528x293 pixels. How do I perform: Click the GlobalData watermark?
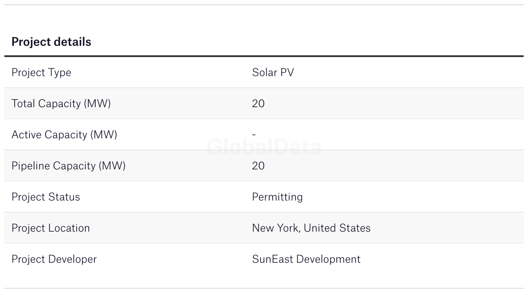click(x=264, y=147)
